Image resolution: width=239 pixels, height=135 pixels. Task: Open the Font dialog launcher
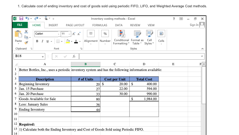pos(81,49)
